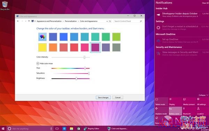Open Task View from taskbar
Screen dimensions: 209x131
(x=57, y=129)
